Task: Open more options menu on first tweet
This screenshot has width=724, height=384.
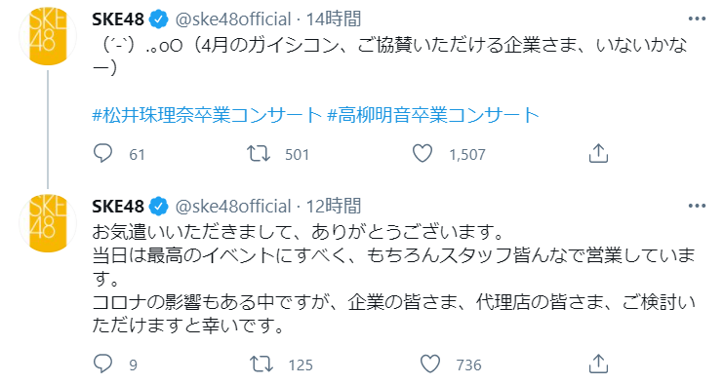Action: [697, 19]
